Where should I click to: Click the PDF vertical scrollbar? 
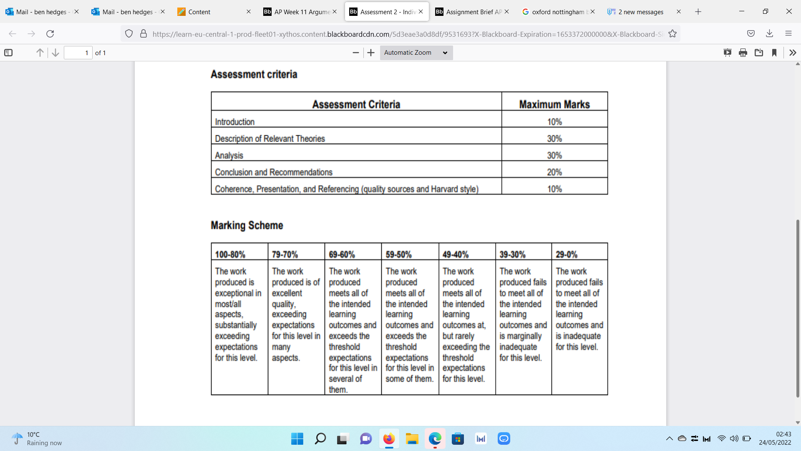798,308
